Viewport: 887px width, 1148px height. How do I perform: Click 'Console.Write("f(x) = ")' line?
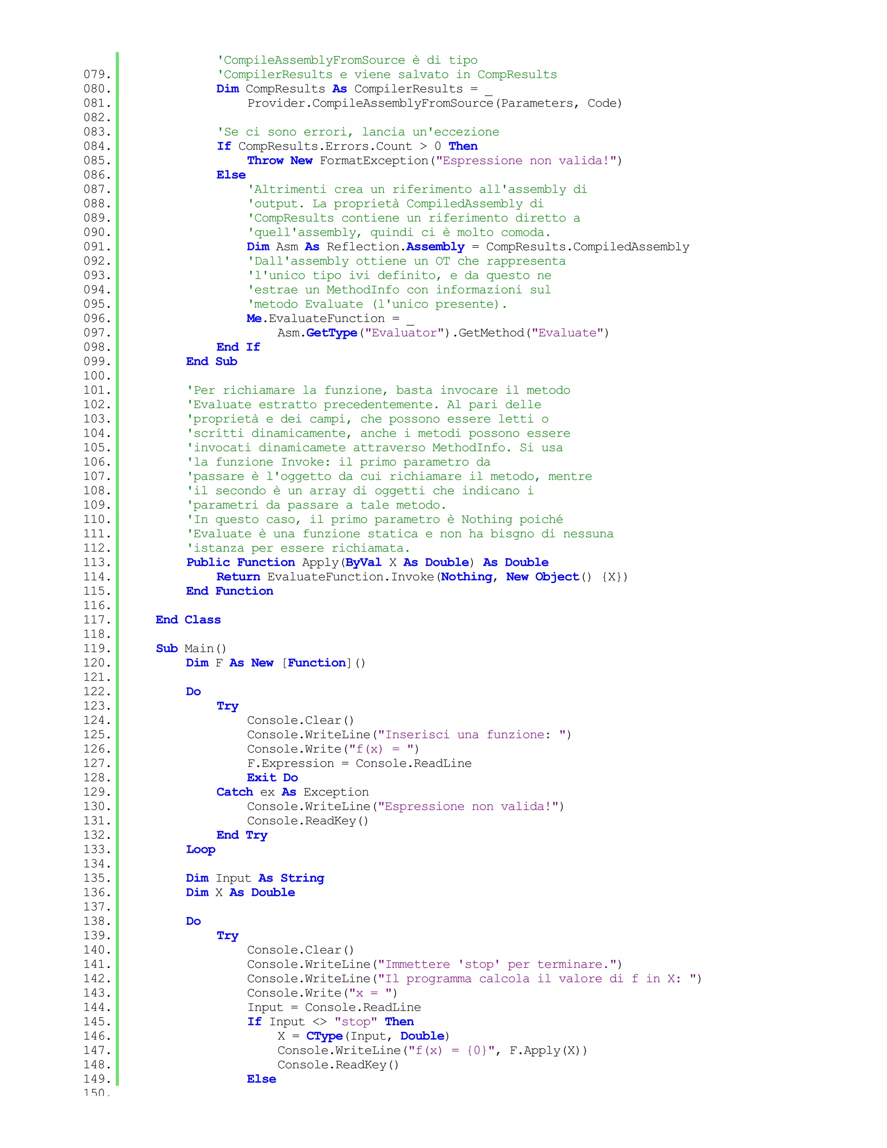(x=333, y=749)
